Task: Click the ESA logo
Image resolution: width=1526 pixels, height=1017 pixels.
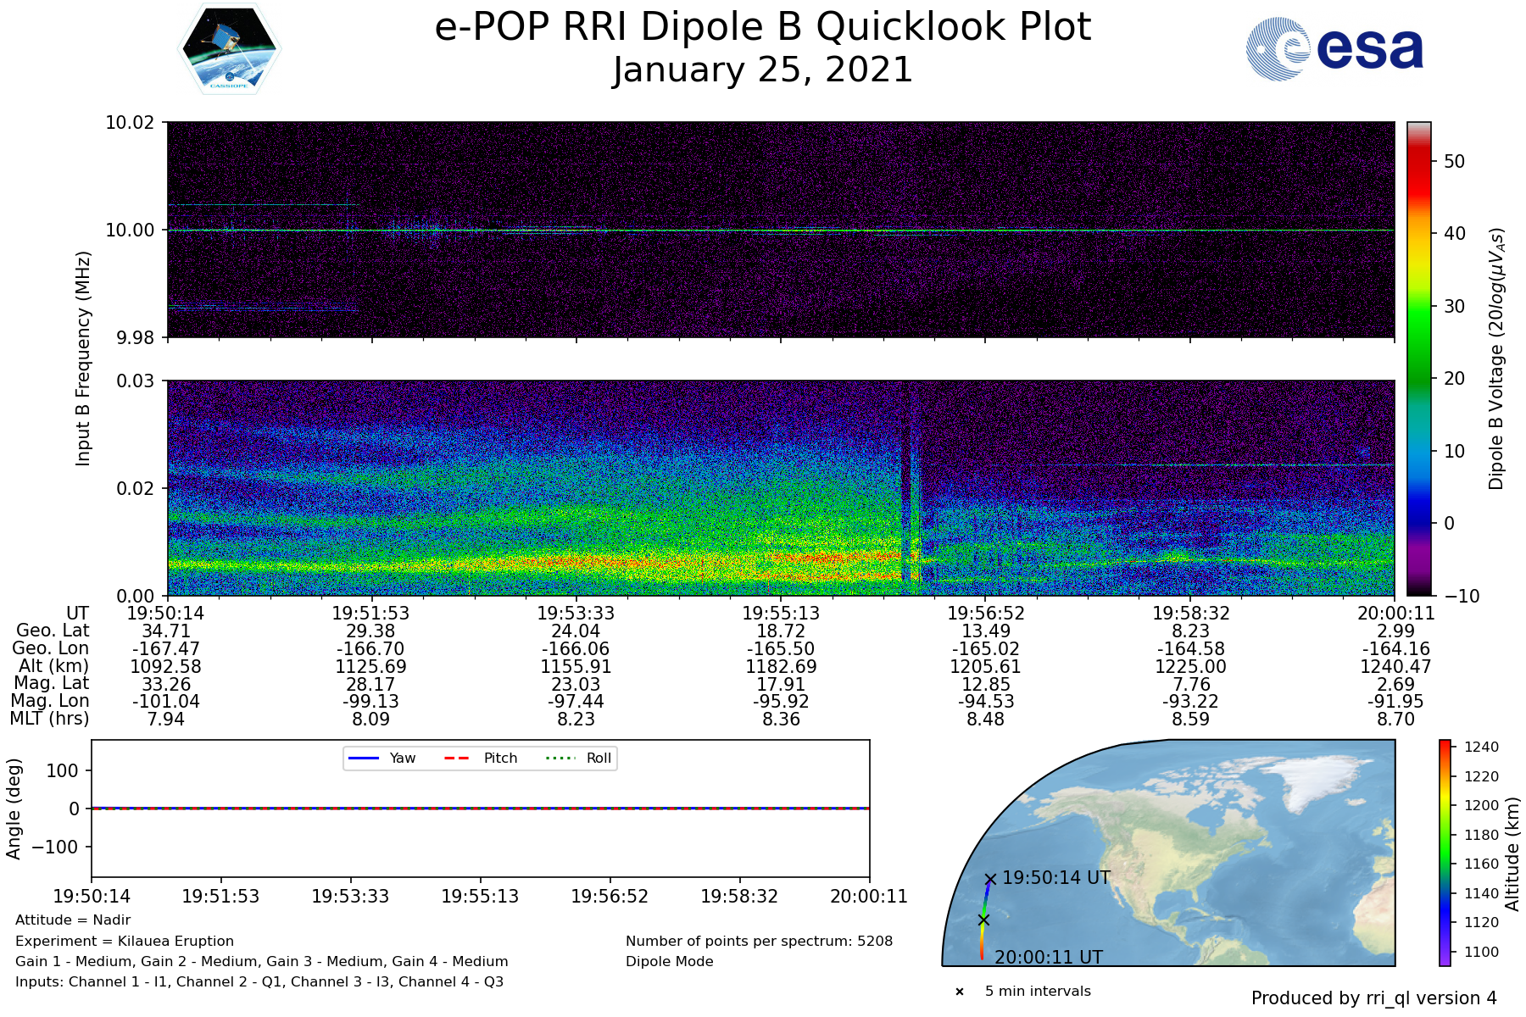Action: (x=1334, y=49)
